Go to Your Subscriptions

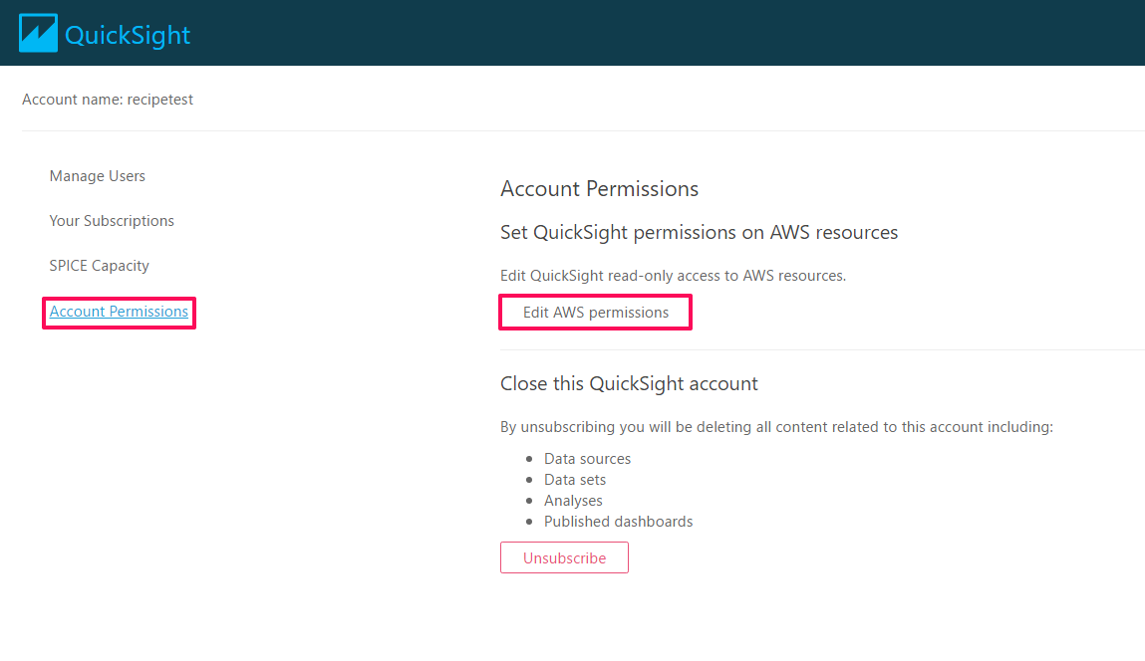pos(112,221)
